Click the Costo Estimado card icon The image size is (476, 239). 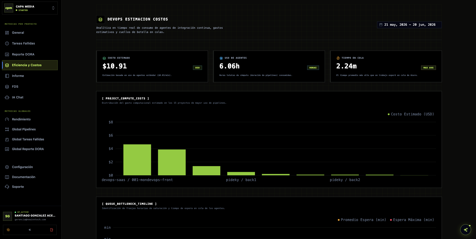coord(104,58)
